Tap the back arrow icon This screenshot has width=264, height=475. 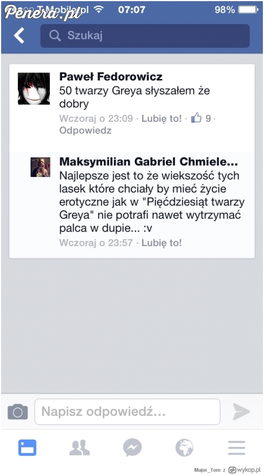pyautogui.click(x=19, y=36)
